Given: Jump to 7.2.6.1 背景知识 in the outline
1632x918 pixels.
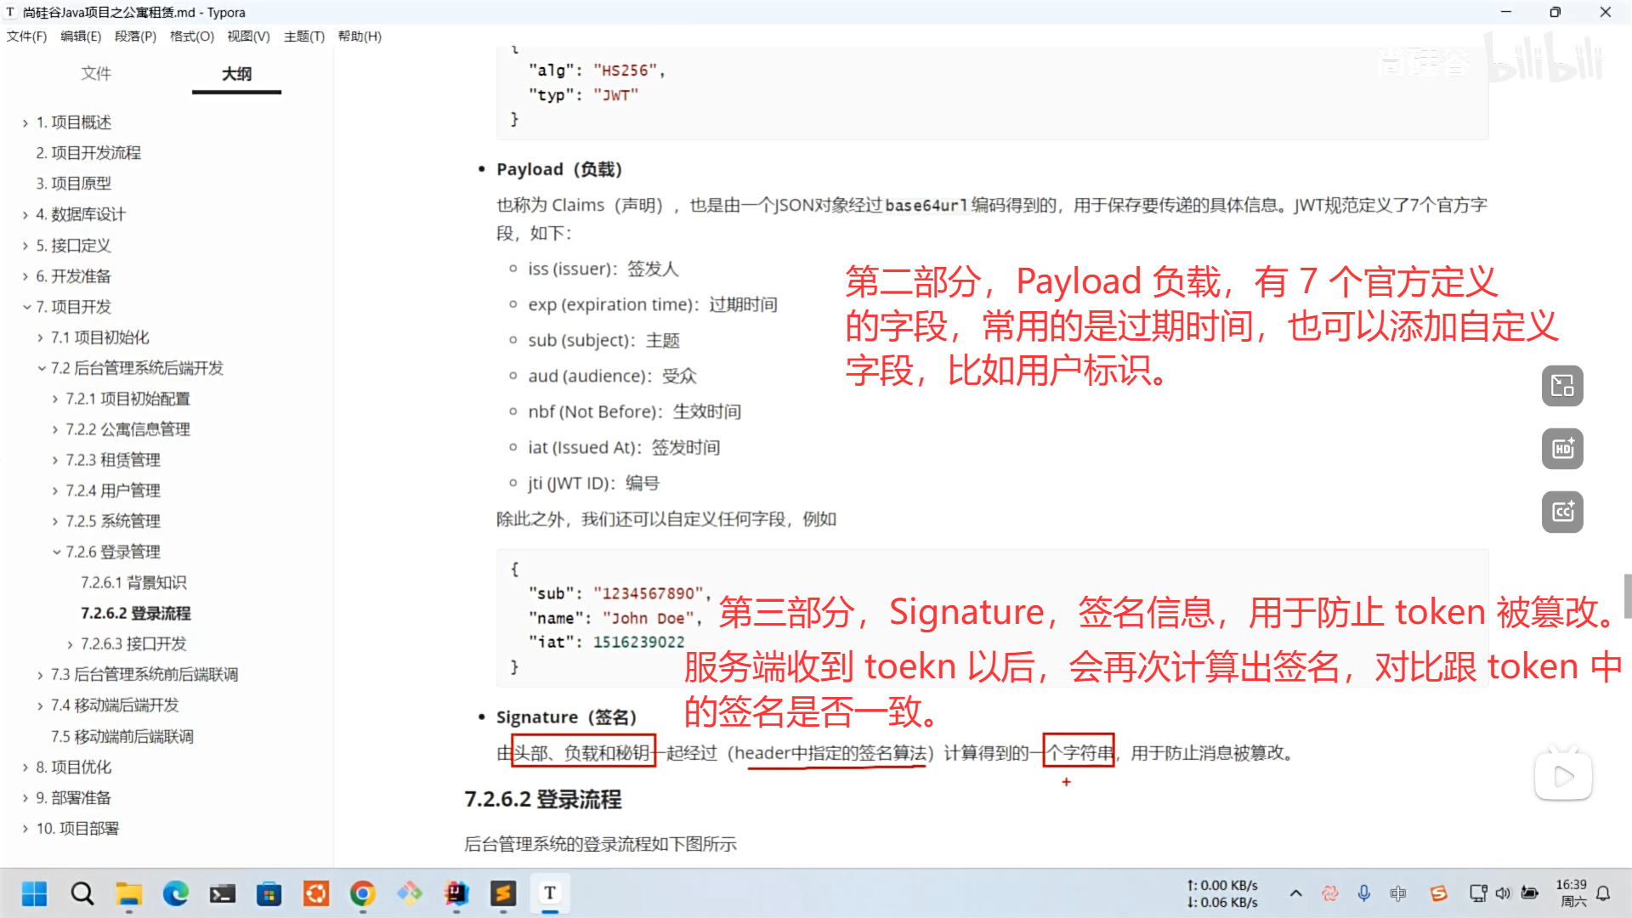Looking at the screenshot, I should pos(133,582).
